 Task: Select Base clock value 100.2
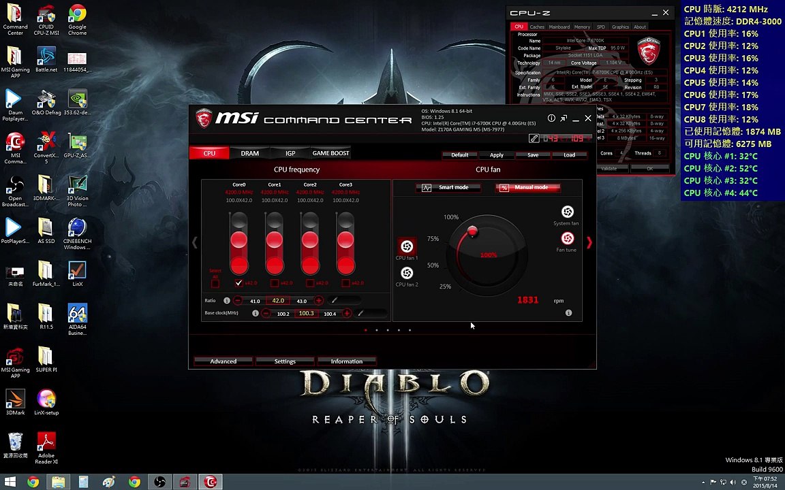(283, 314)
